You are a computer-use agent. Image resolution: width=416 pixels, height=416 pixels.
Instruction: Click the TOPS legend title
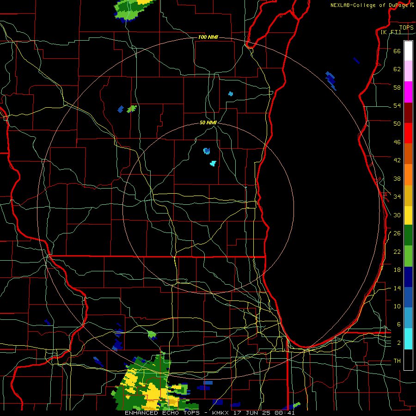(x=406, y=27)
